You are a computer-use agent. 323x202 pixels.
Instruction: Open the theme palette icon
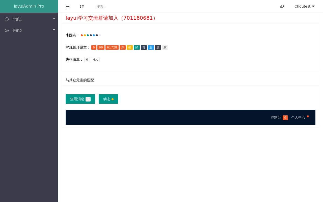point(282,7)
